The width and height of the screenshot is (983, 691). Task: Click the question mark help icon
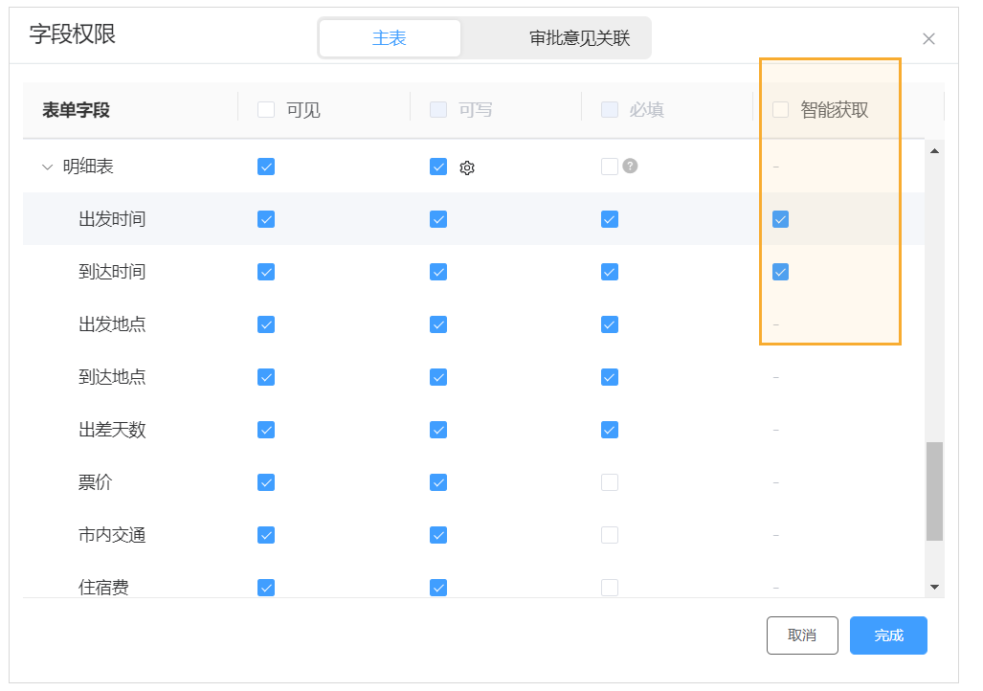[630, 166]
